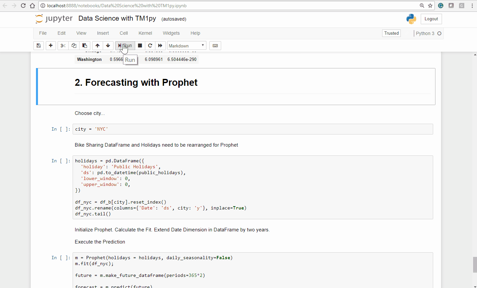This screenshot has width=477, height=288.
Task: Paste cells below using the toolbar icon
Action: 85,45
